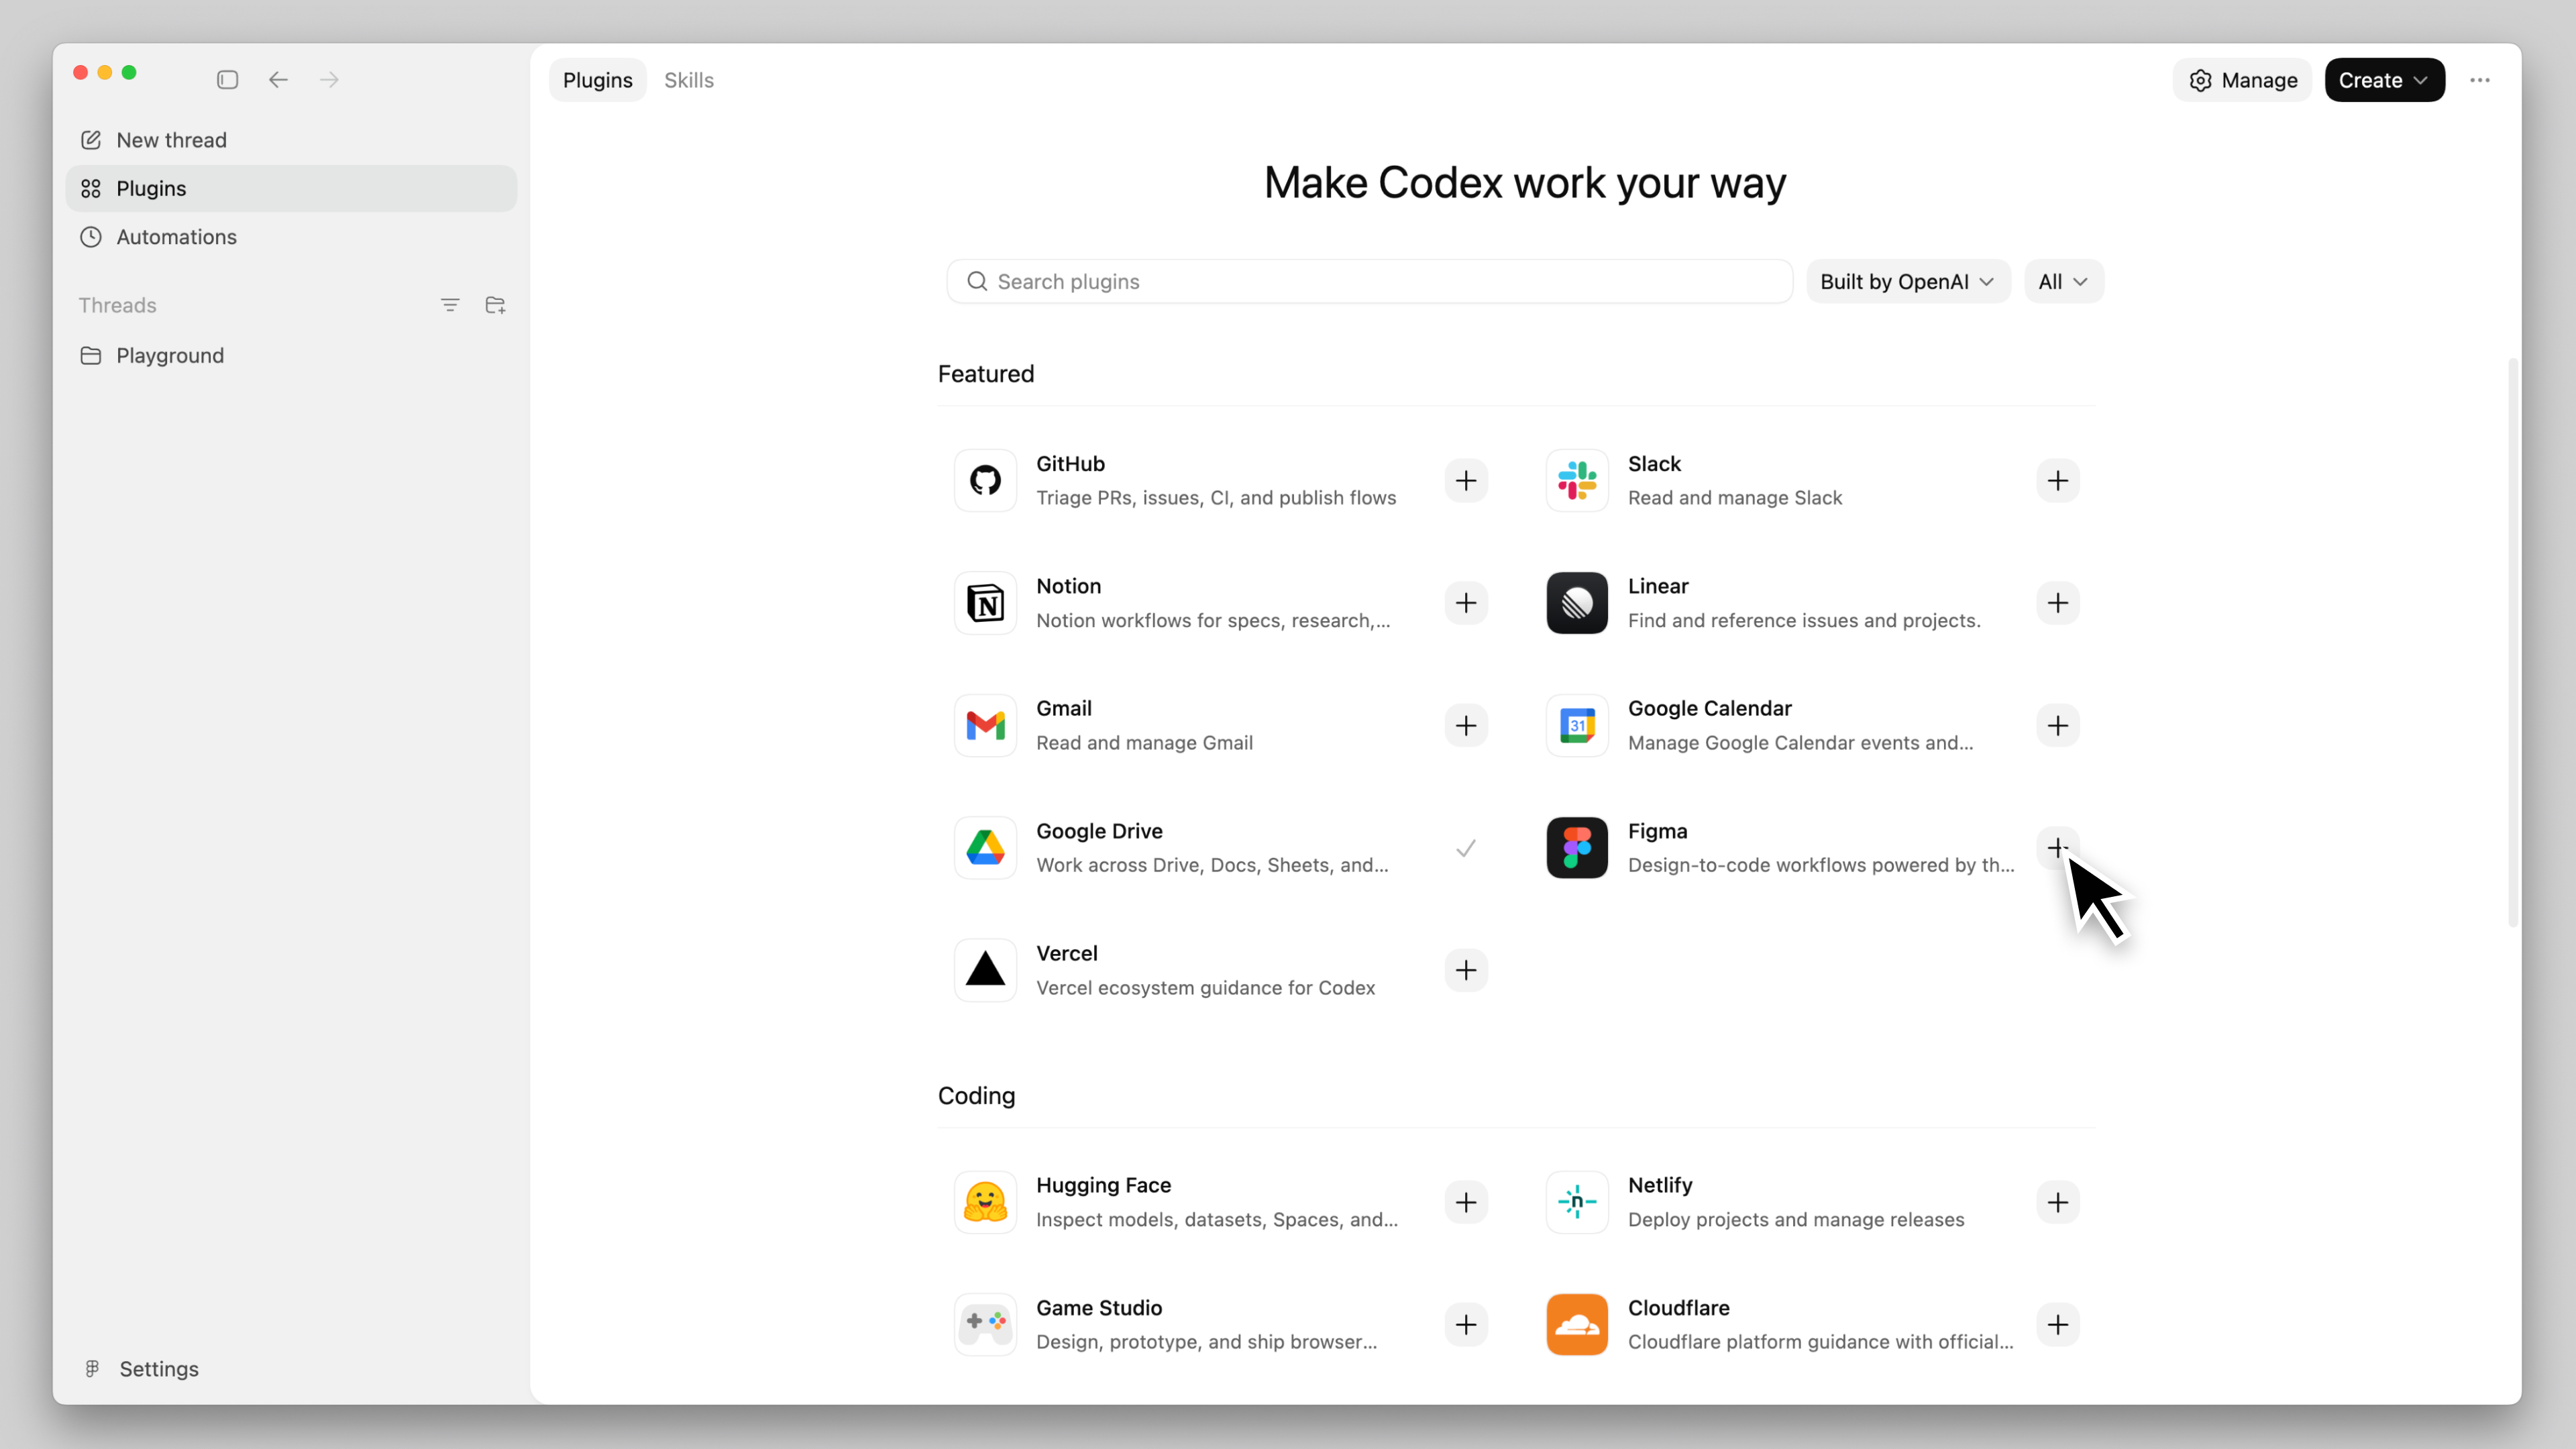Viewport: 2576px width, 1449px height.
Task: Add the Vercel plugin
Action: 1466,970
